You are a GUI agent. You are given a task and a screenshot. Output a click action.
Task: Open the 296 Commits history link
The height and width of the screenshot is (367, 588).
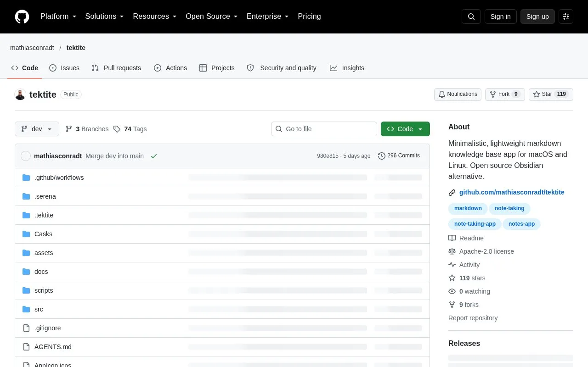399,156
